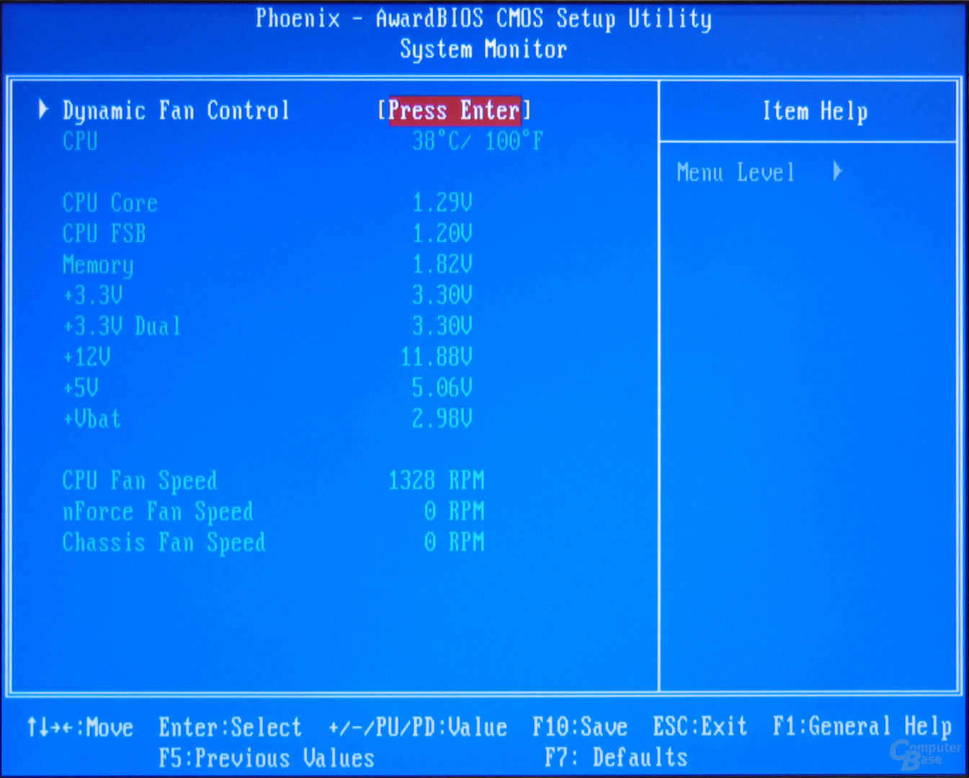Viewport: 969px width, 778px height.
Task: Click the '+12V' label
Action: [x=86, y=357]
